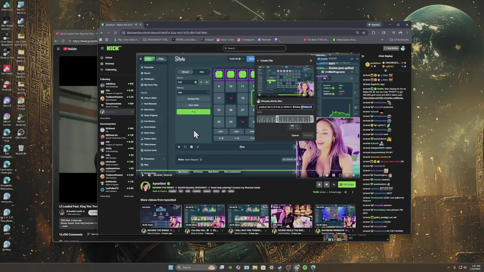Open the video more options menu
This screenshot has width=484, height=272.
(352, 192)
